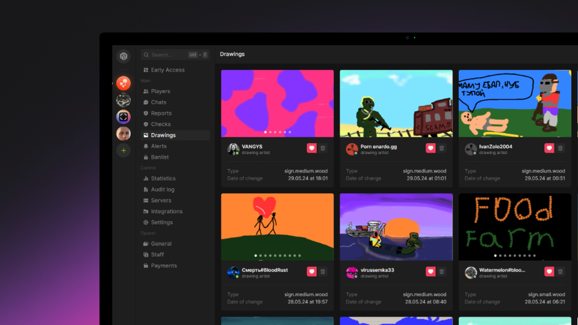Screen dimensions: 578x325
Task: Open Porn enardo.gg player name
Action: click(379, 146)
